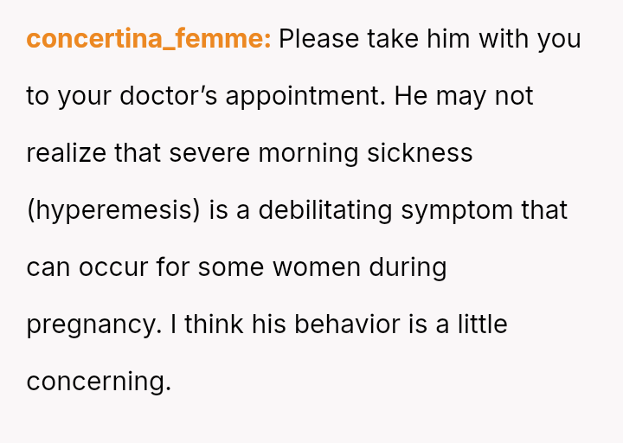
Task: Click the concertina_femme username
Action: pos(148,39)
